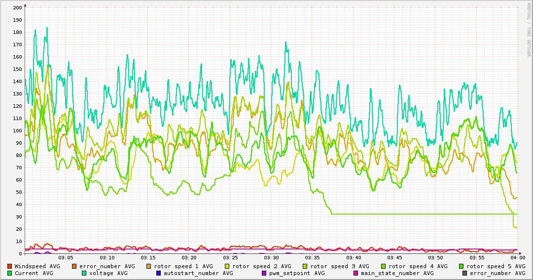Screen dimensions: 533x280
Task: Select the rotor speed 2 AVG label
Action: 262,266
